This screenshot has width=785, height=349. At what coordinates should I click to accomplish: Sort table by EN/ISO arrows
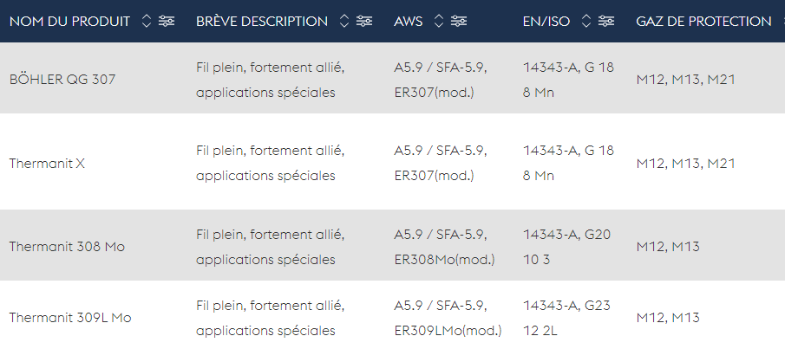[586, 21]
